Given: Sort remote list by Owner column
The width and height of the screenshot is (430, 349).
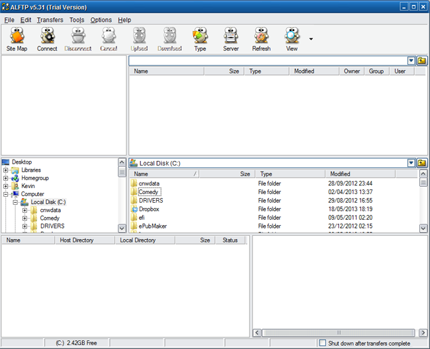Looking at the screenshot, I should (352, 71).
